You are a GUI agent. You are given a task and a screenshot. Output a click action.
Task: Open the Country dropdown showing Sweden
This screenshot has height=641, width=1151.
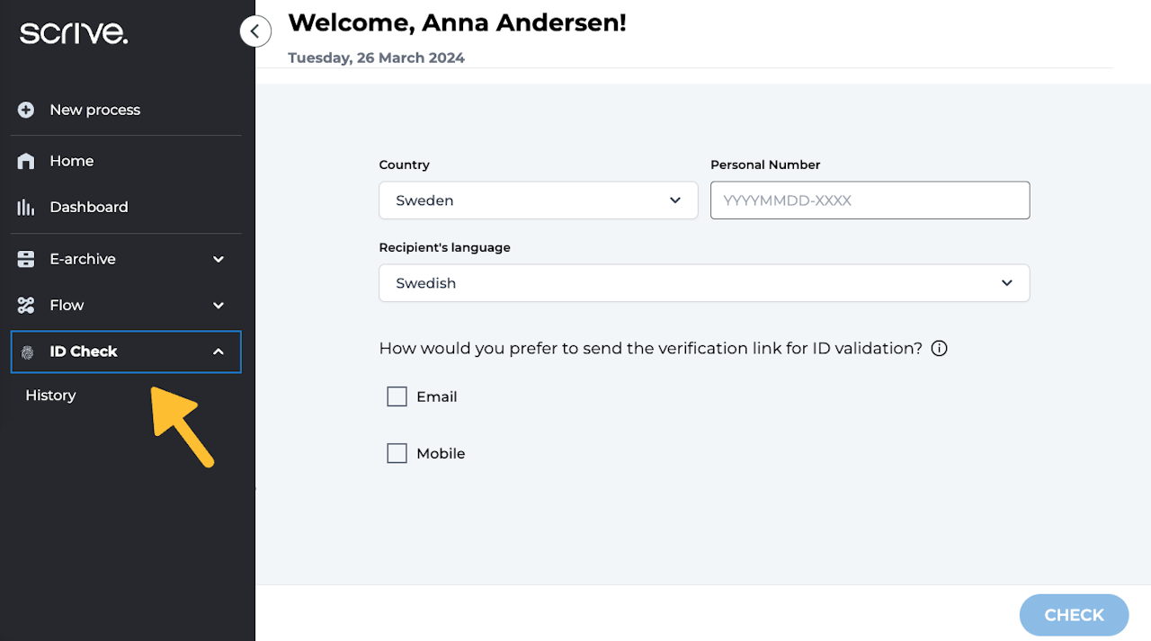tap(538, 200)
